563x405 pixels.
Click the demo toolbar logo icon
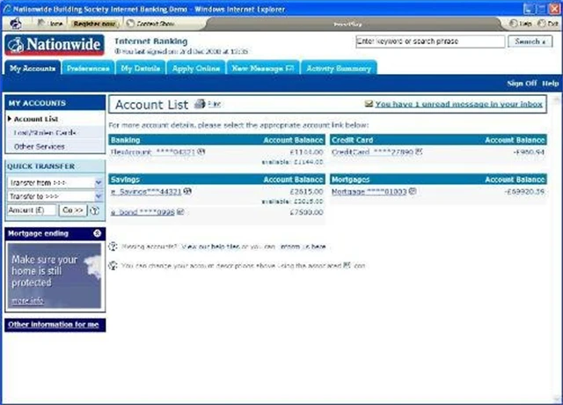16,24
